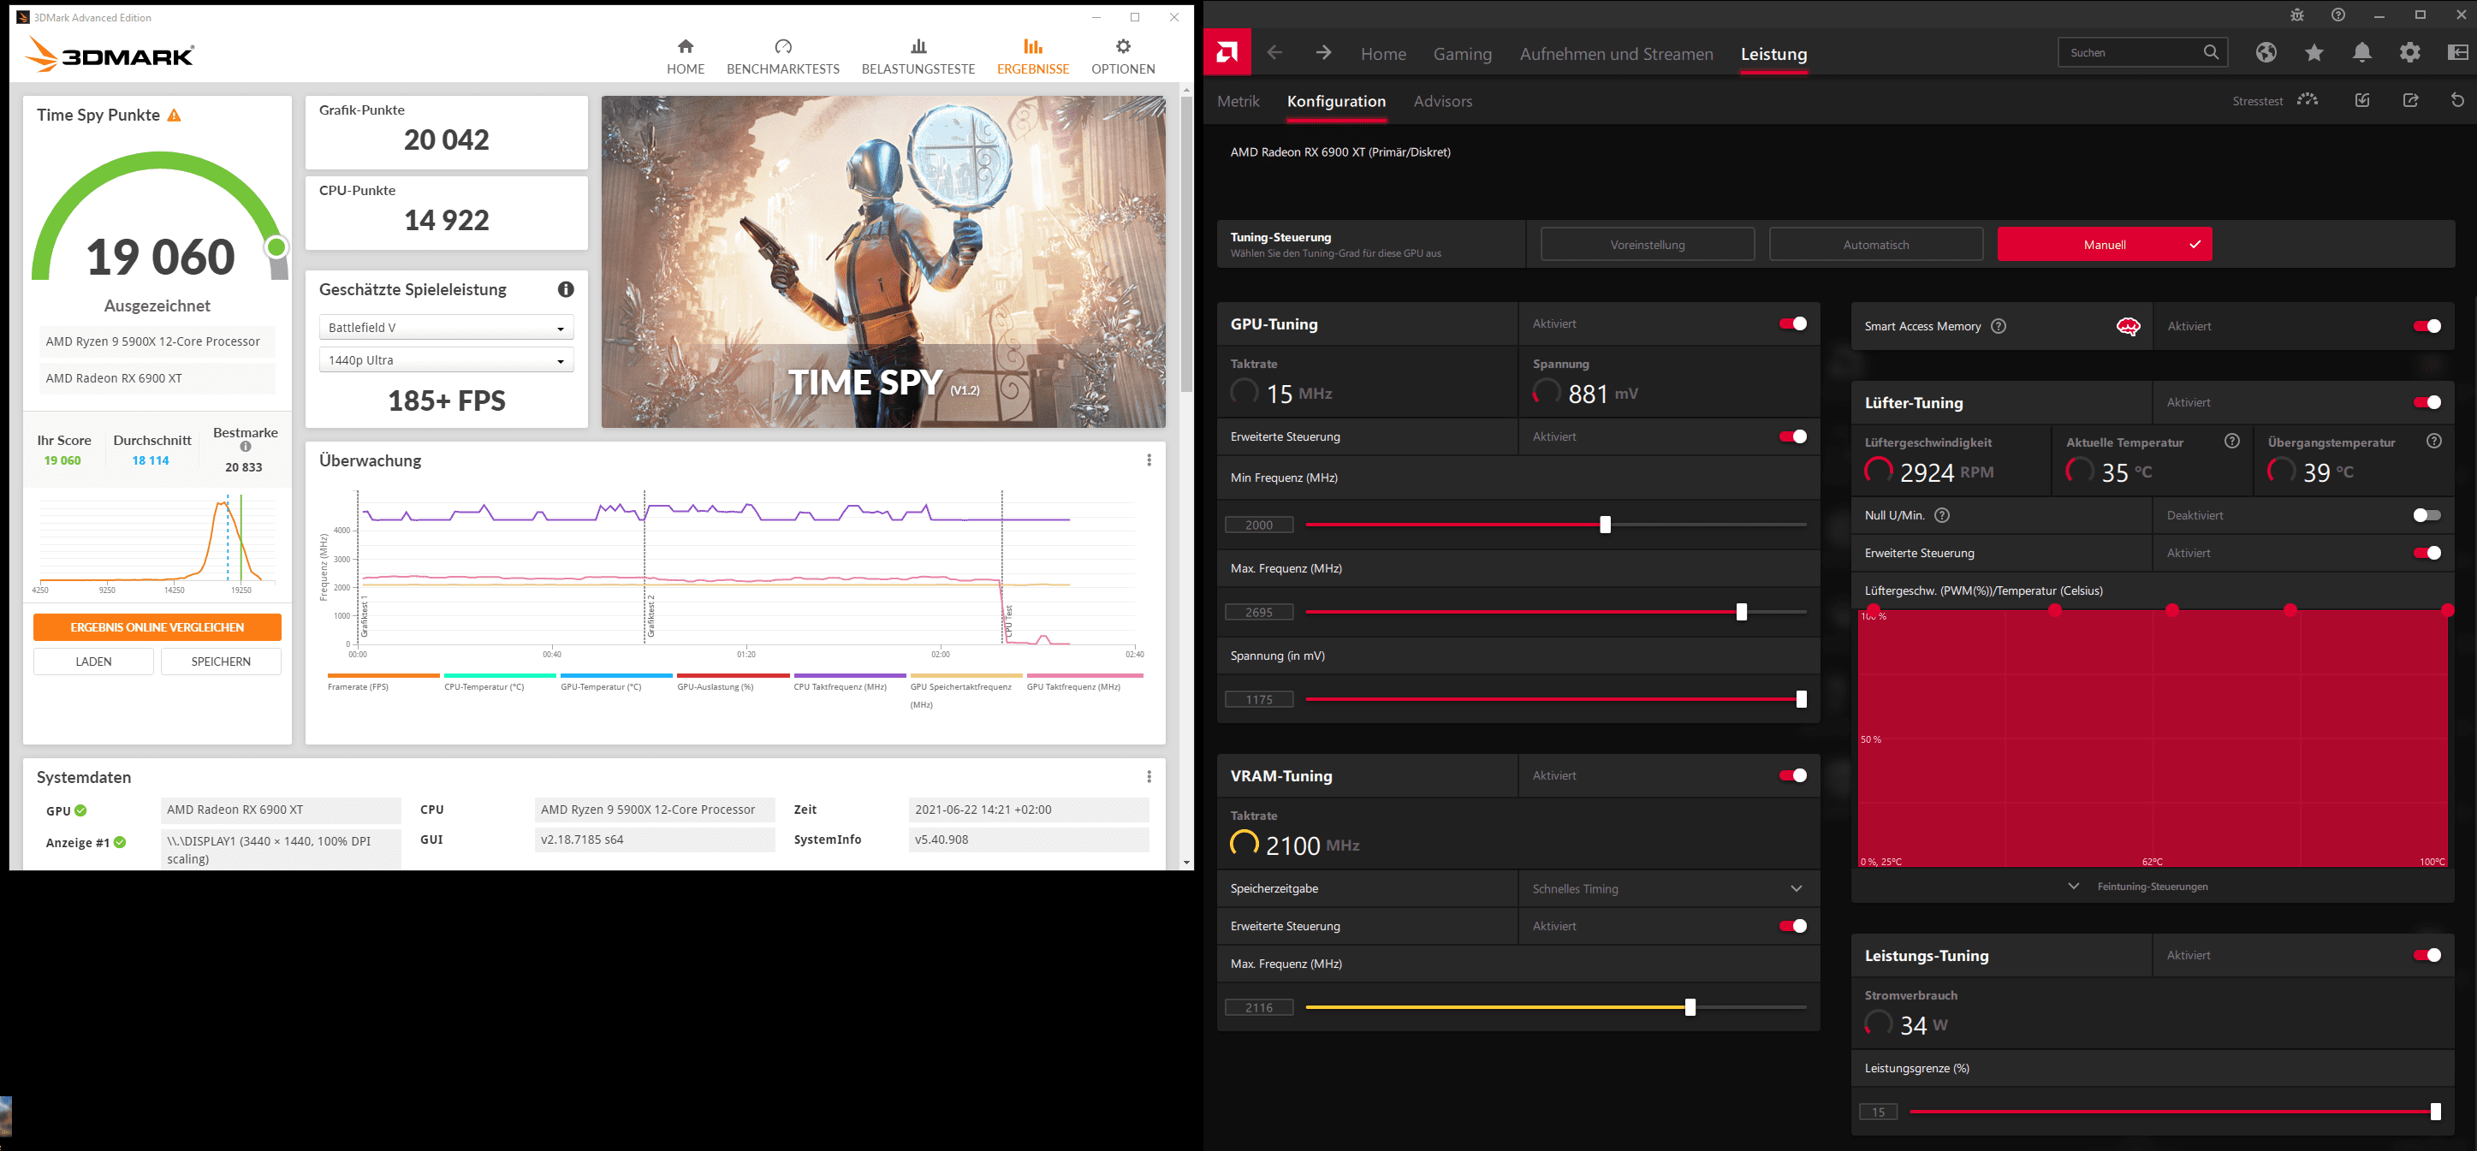Enable Null U/Min. switch

coord(2427,515)
